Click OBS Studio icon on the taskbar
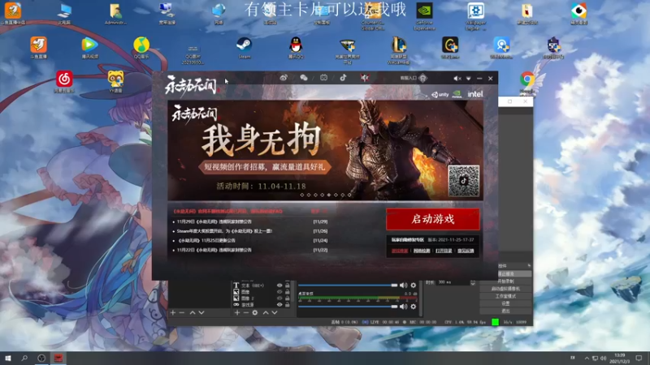This screenshot has height=365, width=650. (x=41, y=358)
